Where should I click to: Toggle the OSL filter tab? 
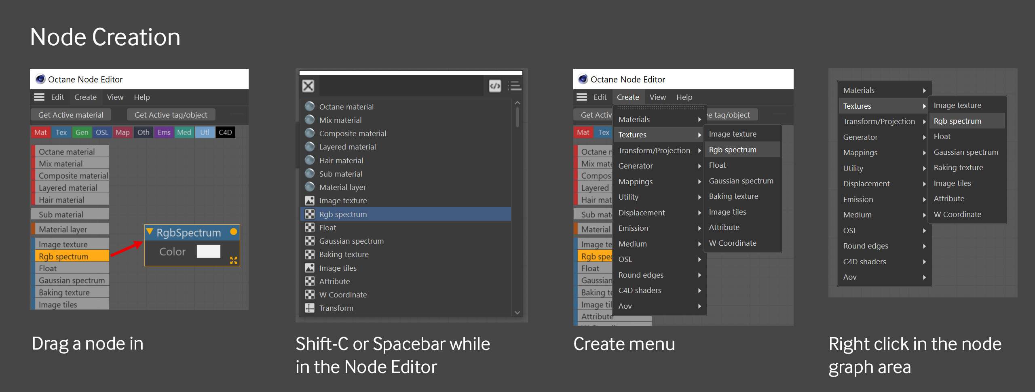(102, 132)
